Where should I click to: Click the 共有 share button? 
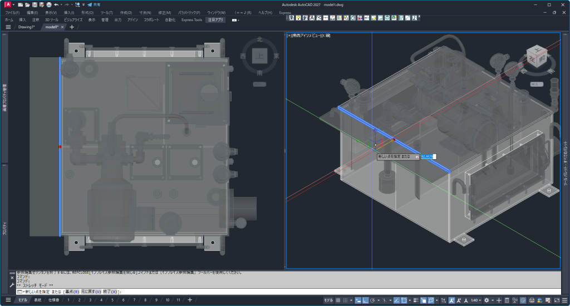(94, 4)
